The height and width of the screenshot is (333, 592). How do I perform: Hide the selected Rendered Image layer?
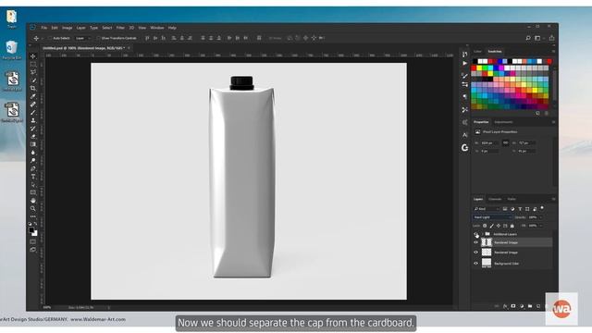pyautogui.click(x=475, y=242)
